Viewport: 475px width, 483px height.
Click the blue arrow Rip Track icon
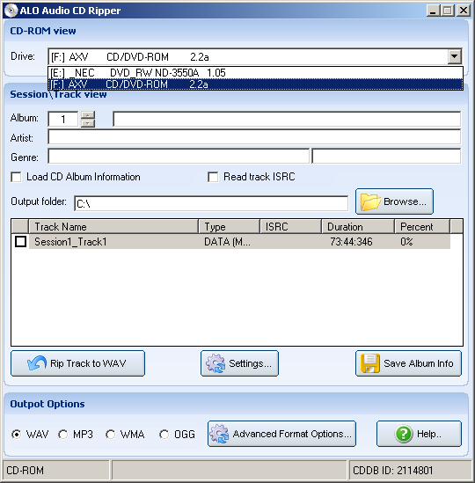tap(37, 363)
